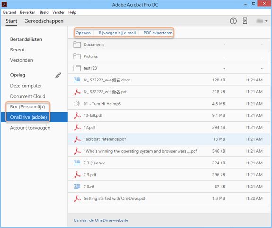Click the PDF icon next to 7 3.pdf

(x=77, y=175)
